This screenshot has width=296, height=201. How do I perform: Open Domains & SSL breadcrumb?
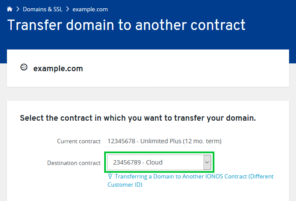click(43, 9)
